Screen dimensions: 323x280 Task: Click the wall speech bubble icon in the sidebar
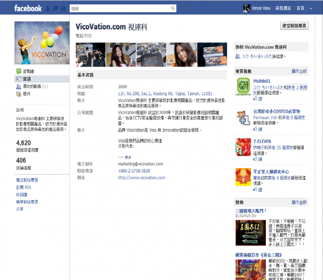coord(19,72)
